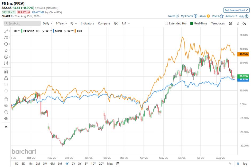This screenshot has height=167, width=251.
Task: Hide the $SPX comparison series
Action: click(x=47, y=31)
